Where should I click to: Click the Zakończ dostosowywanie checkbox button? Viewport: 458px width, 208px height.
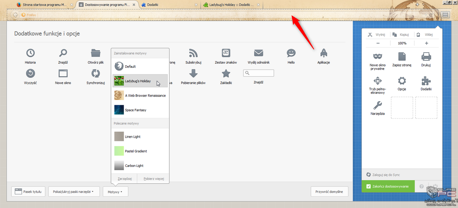(388, 186)
